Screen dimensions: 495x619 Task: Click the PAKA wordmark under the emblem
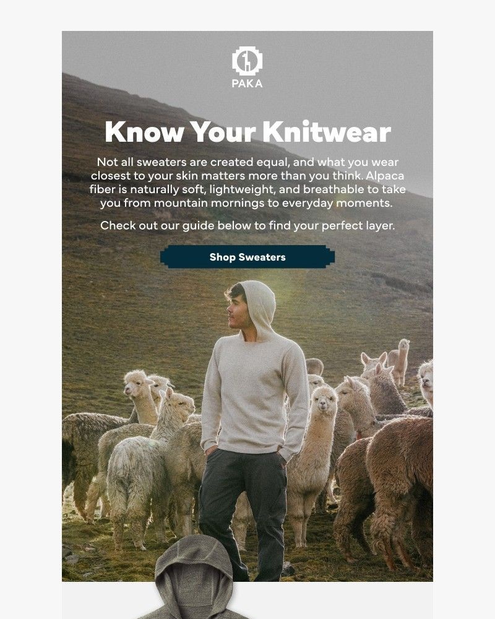point(247,84)
